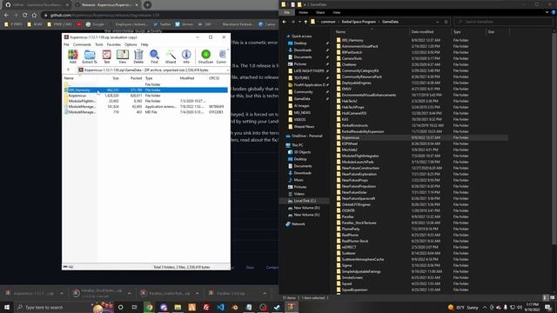This screenshot has width=557, height=313.
Task: Open Steam from the taskbar
Action: click(x=277, y=307)
